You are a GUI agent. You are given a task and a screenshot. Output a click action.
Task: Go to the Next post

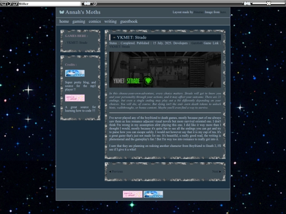[x=217, y=171]
